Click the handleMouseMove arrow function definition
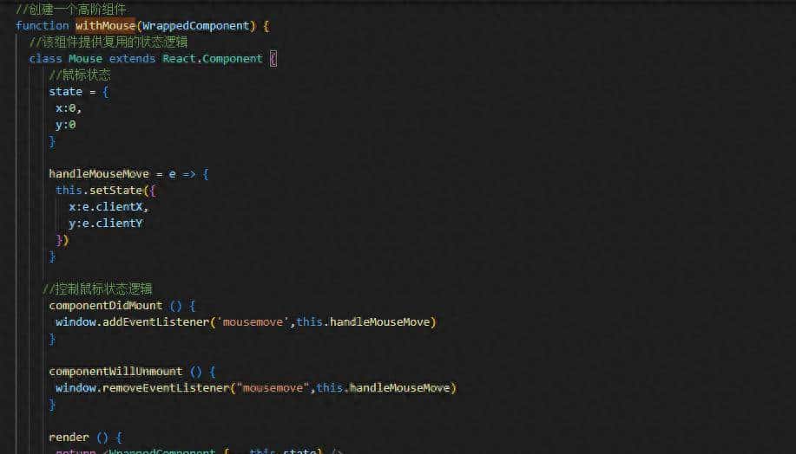This screenshot has width=796, height=454. [99, 174]
